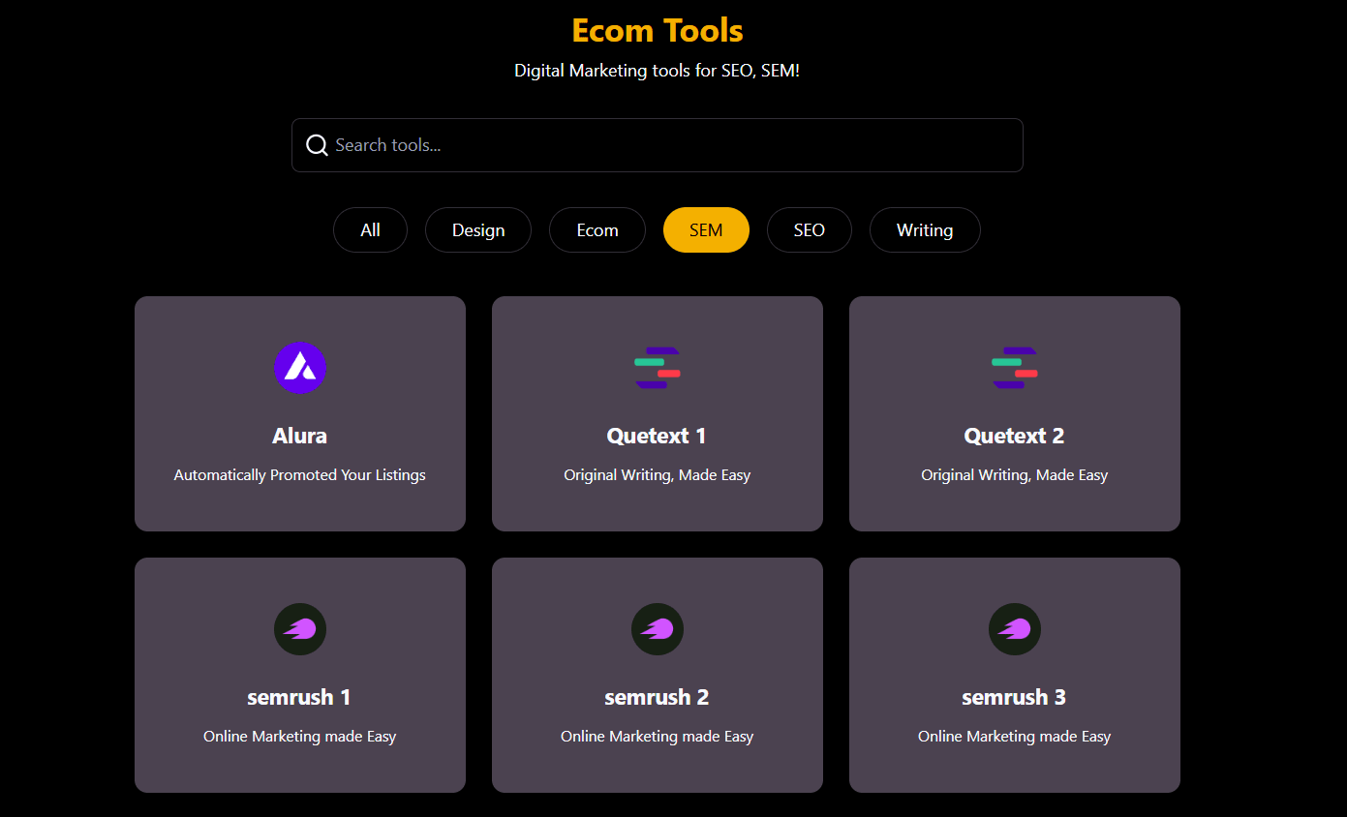Click Quetext 2 'Original Writing, Made Easy' text

[x=1015, y=475]
